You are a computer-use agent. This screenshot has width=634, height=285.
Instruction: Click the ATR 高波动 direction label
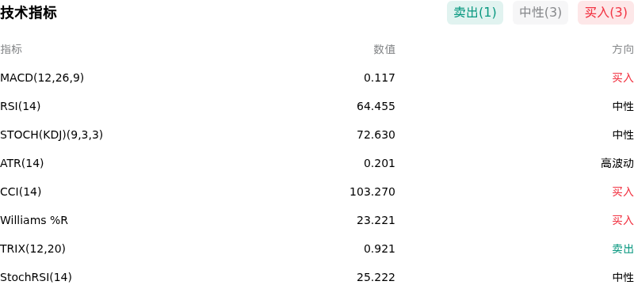(x=617, y=164)
